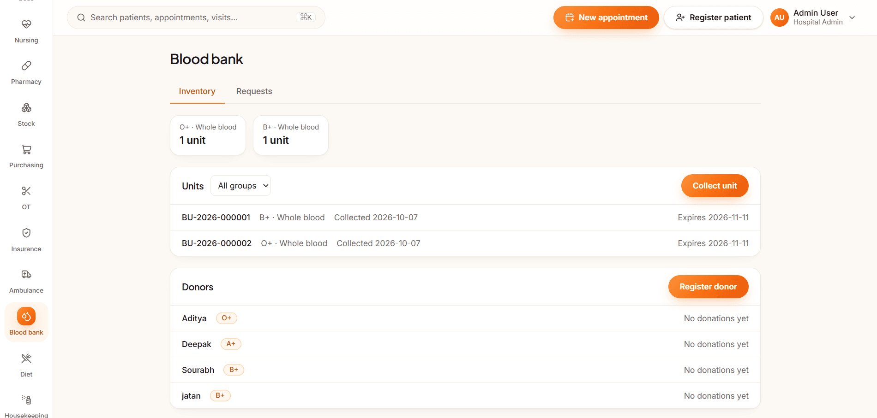Open the Housekeeping spray icon
Image resolution: width=877 pixels, height=418 pixels.
click(26, 400)
